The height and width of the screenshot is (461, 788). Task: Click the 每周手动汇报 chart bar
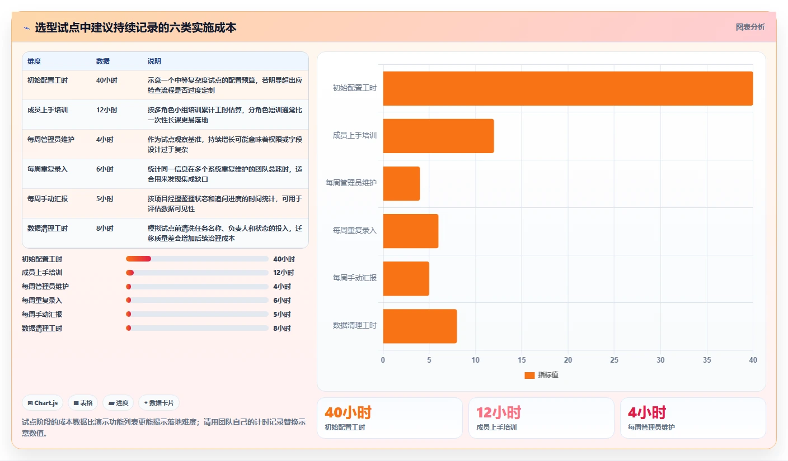tap(406, 279)
